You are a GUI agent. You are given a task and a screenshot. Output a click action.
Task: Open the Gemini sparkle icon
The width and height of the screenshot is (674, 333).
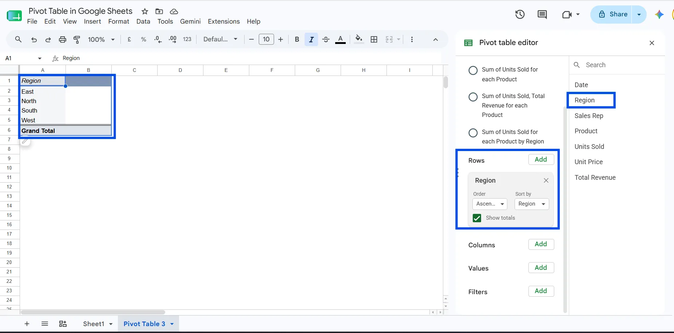pos(659,14)
